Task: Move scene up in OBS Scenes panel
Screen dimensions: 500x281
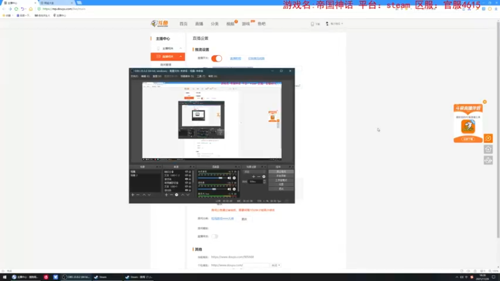Action: click(144, 195)
